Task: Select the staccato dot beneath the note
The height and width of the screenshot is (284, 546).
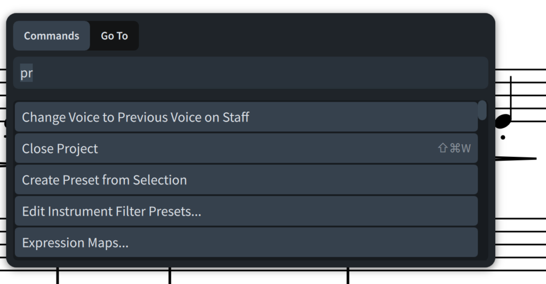Action: (503, 138)
